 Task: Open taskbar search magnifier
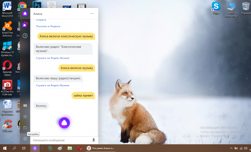pyautogui.click(x=14, y=148)
